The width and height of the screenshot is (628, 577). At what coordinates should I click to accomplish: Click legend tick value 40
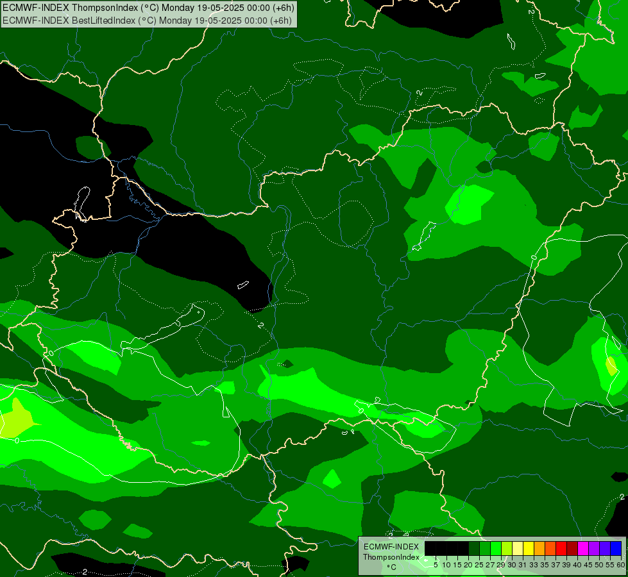pos(577,565)
